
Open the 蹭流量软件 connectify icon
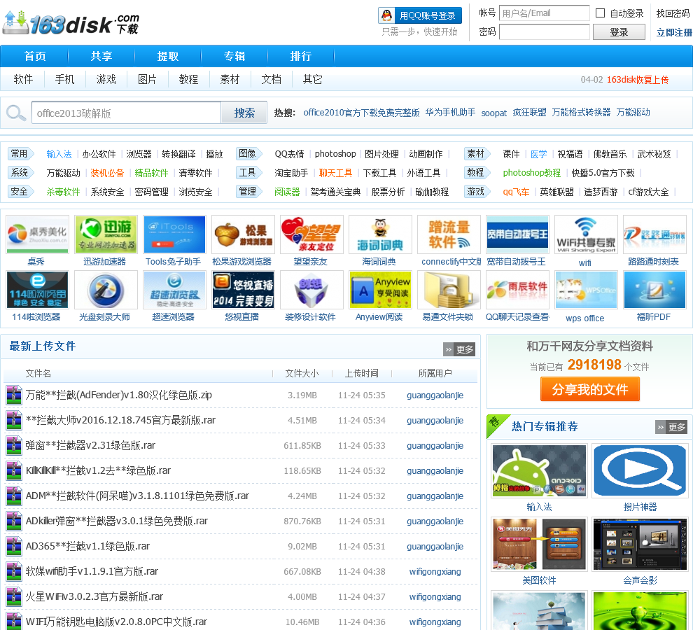pyautogui.click(x=449, y=234)
